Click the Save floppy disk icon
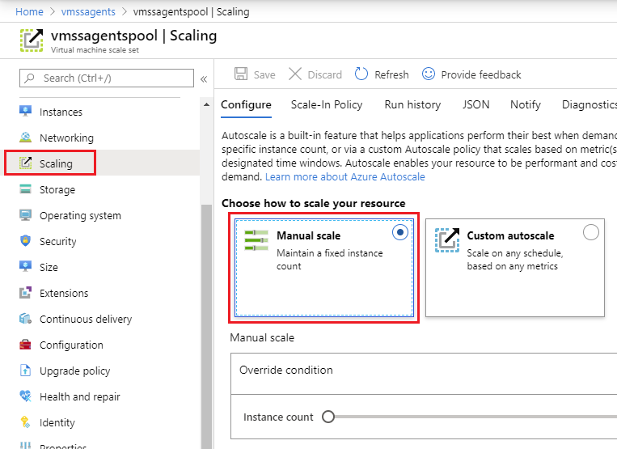 tap(241, 74)
